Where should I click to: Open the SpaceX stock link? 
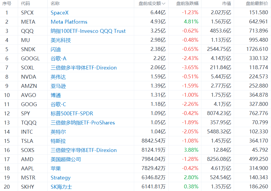click(60, 13)
